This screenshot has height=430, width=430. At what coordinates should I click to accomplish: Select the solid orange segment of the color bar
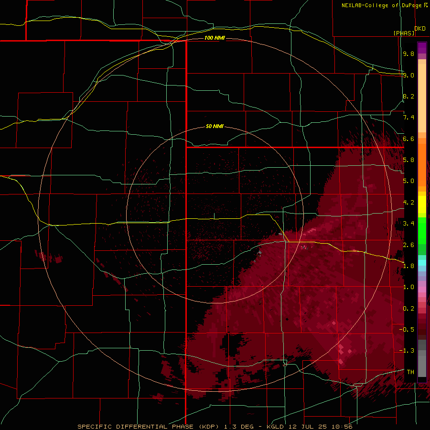coord(422,165)
